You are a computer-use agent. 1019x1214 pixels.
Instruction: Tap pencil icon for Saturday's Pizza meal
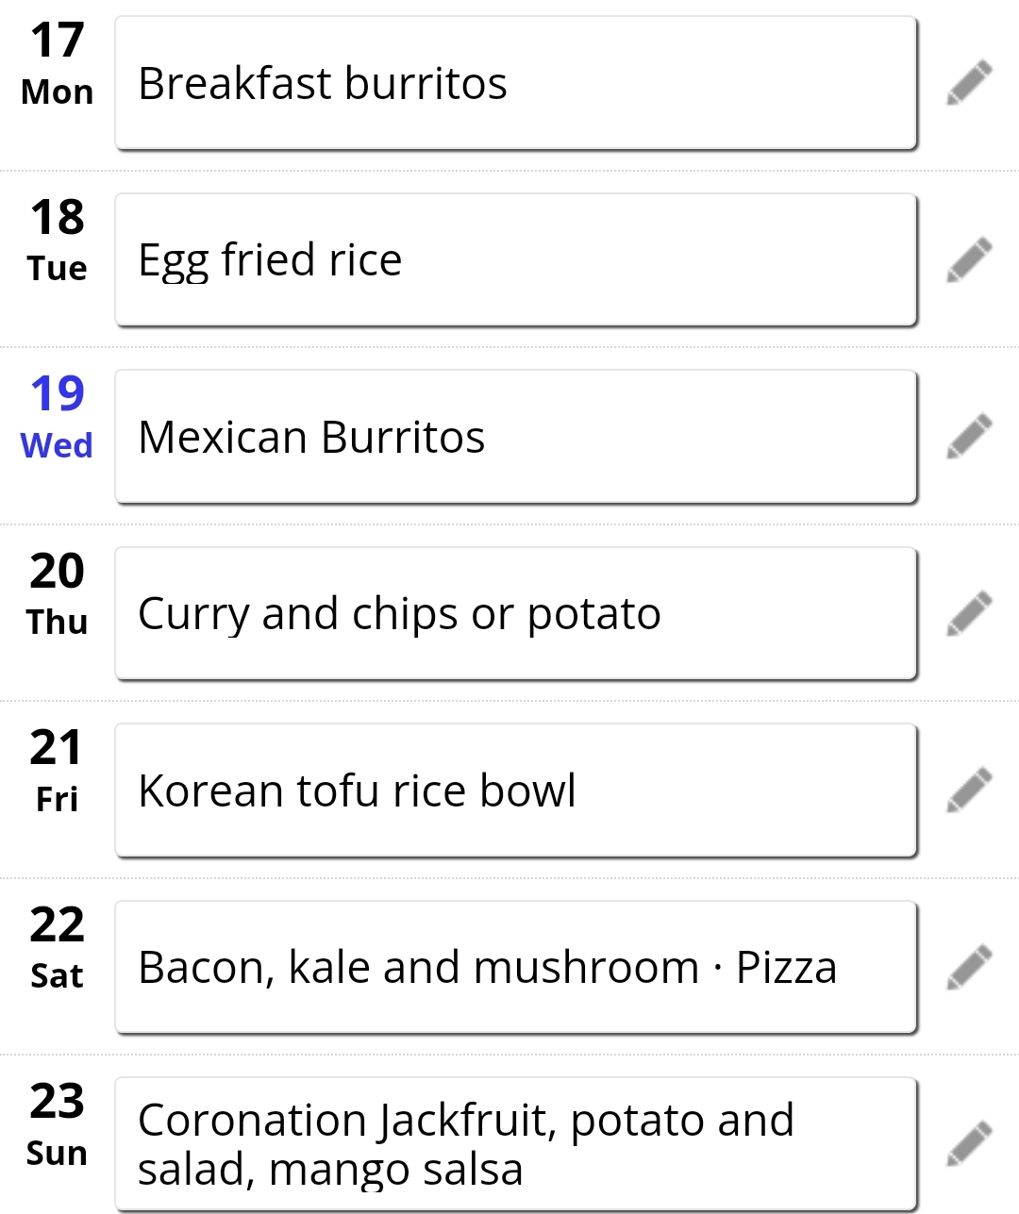coord(970,967)
